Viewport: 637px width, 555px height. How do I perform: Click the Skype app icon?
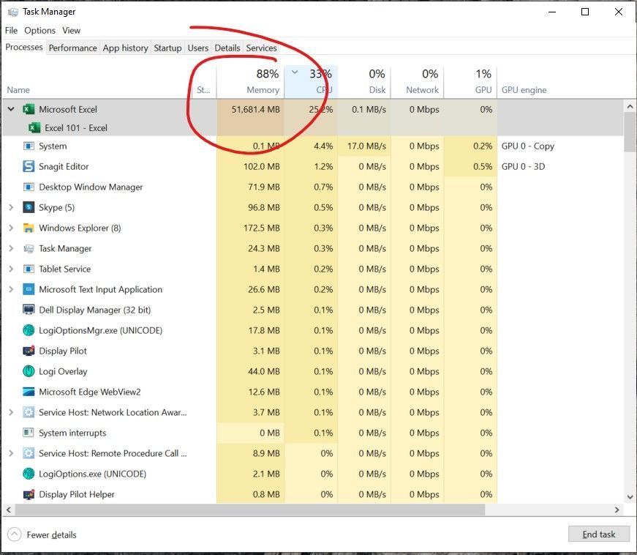coord(27,207)
